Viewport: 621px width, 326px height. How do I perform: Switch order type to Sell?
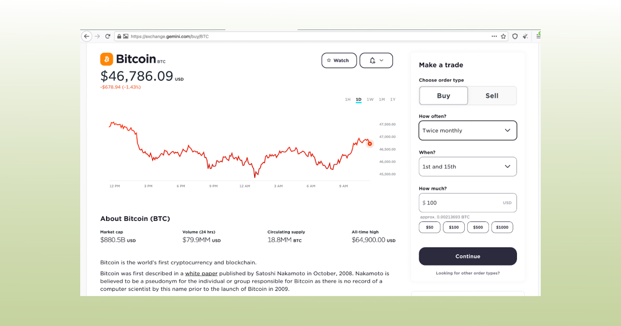point(492,96)
